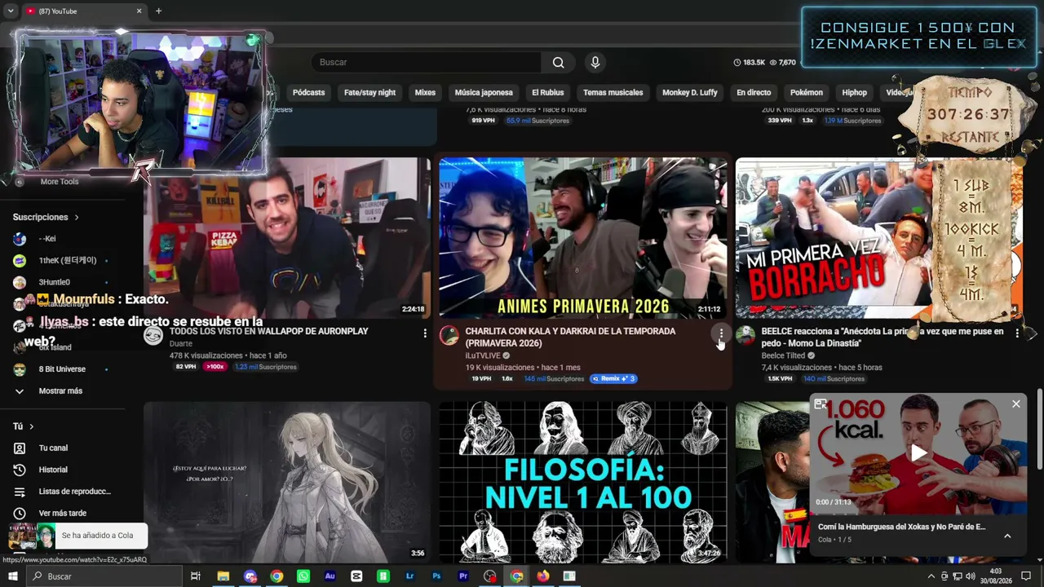Open WhatsApp from the taskbar

[x=303, y=576]
